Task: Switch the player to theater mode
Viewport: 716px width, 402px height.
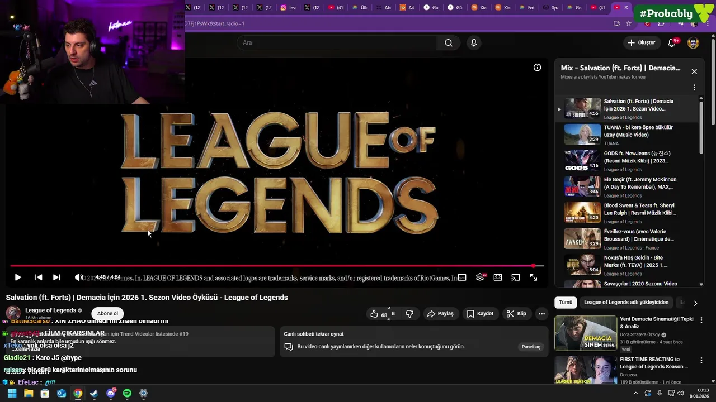Action: (498, 277)
